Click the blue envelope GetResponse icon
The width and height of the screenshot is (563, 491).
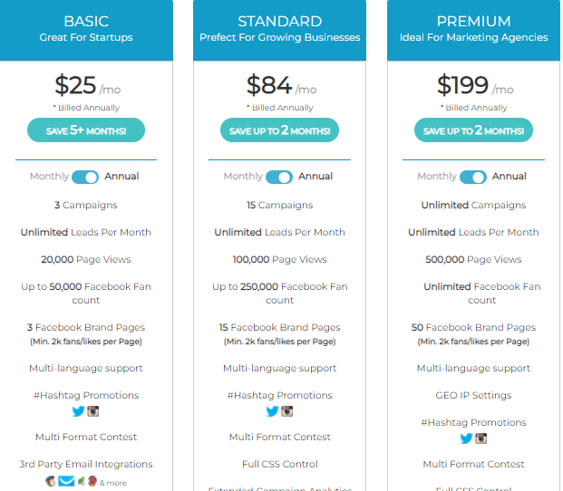(66, 481)
